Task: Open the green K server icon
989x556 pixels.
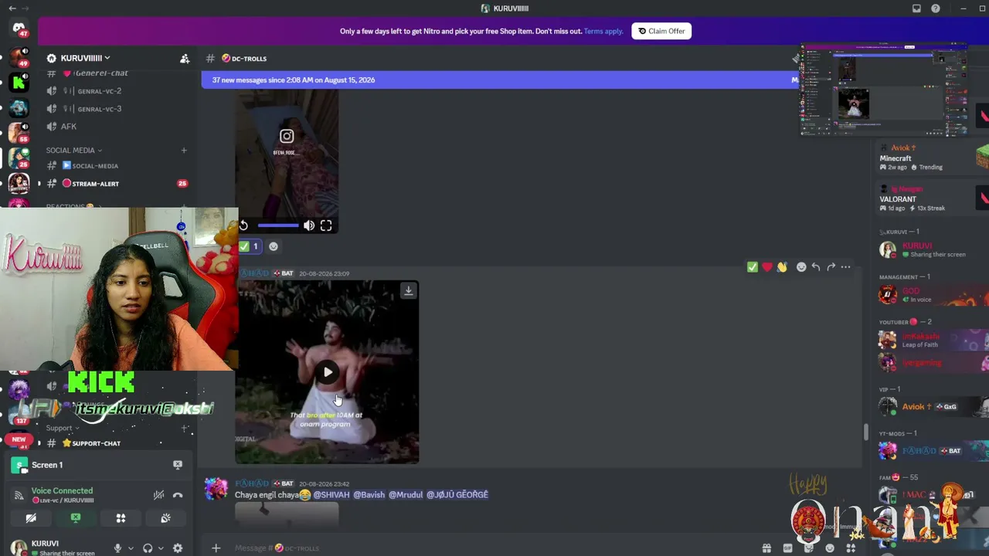Action: 19,83
